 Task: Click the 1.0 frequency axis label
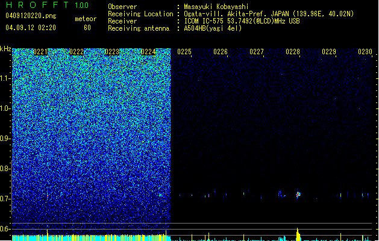(5, 108)
